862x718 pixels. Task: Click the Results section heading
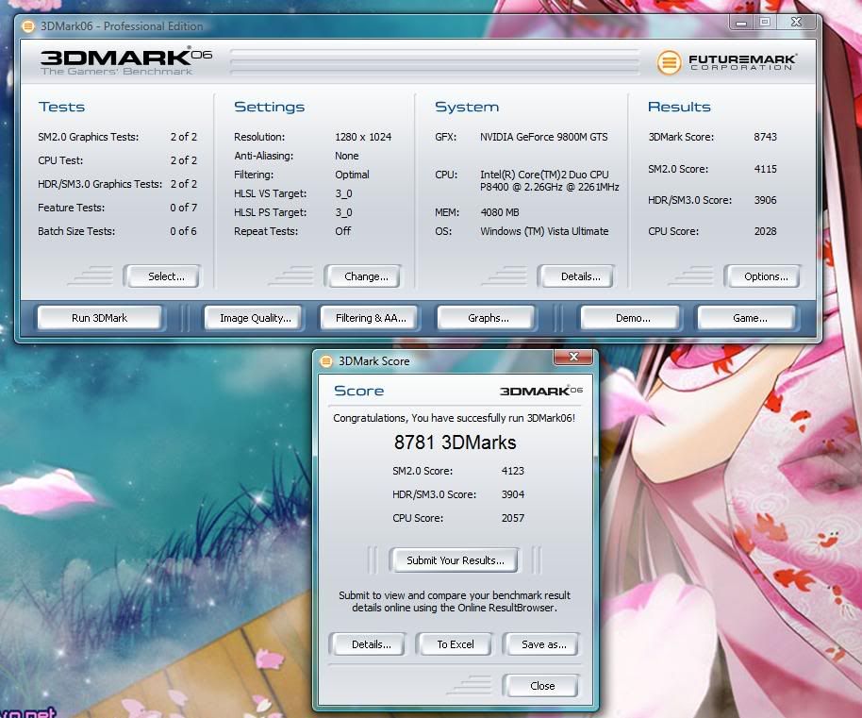(x=679, y=107)
